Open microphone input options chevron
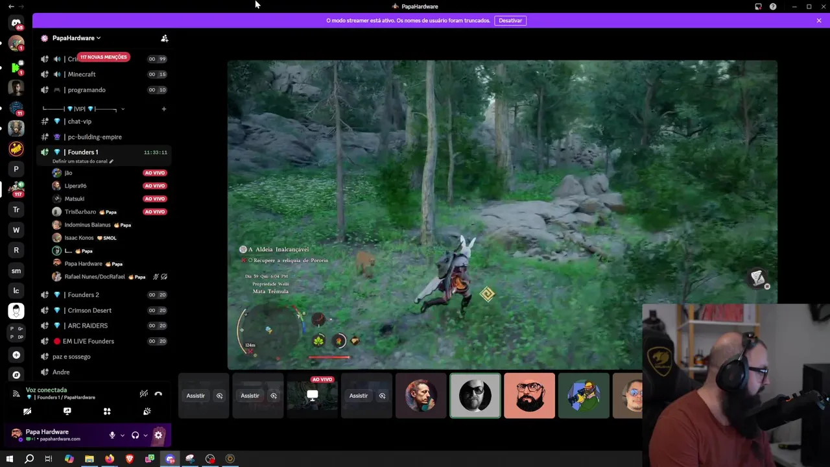 coord(122,435)
